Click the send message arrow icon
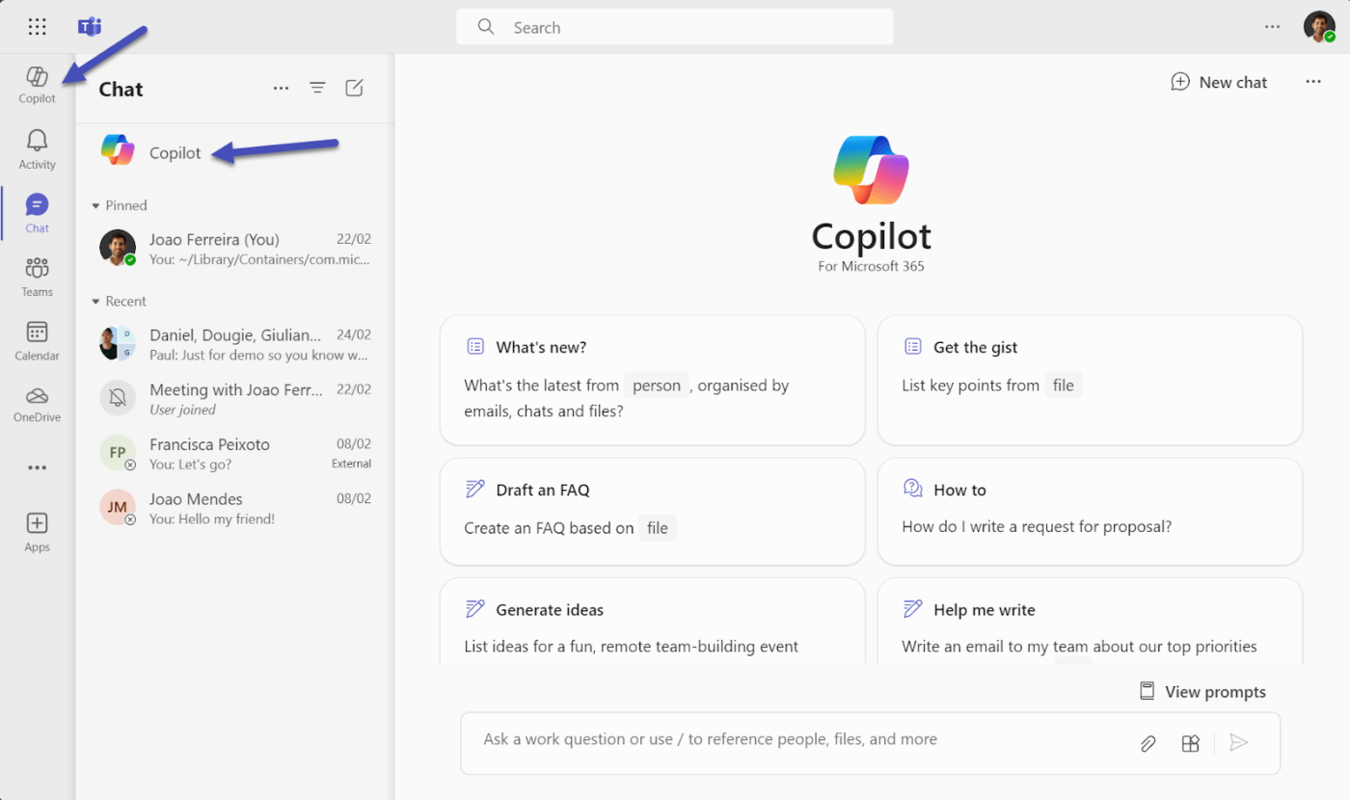The height and width of the screenshot is (800, 1350). (x=1239, y=743)
